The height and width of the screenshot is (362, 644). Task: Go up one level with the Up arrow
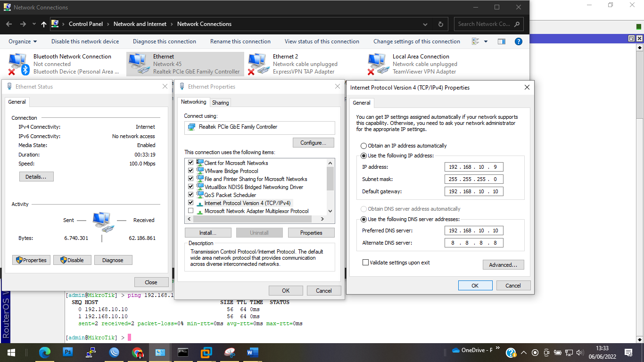pos(44,24)
